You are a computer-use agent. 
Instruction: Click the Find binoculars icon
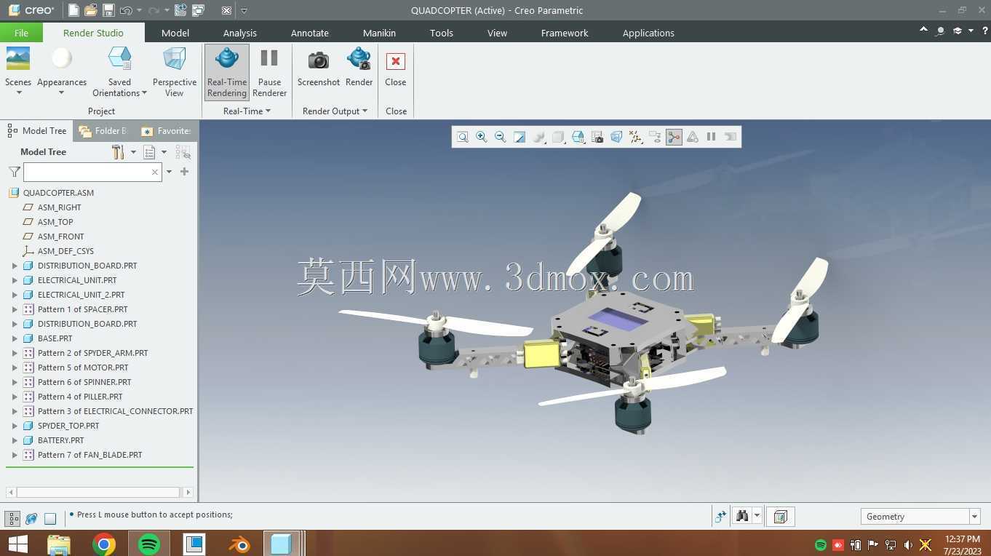pos(742,516)
